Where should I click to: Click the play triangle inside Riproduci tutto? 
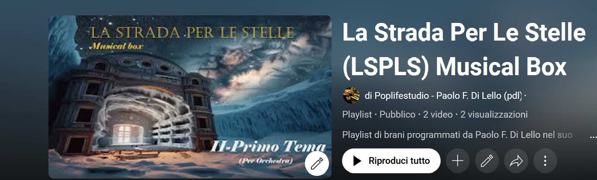tap(357, 161)
